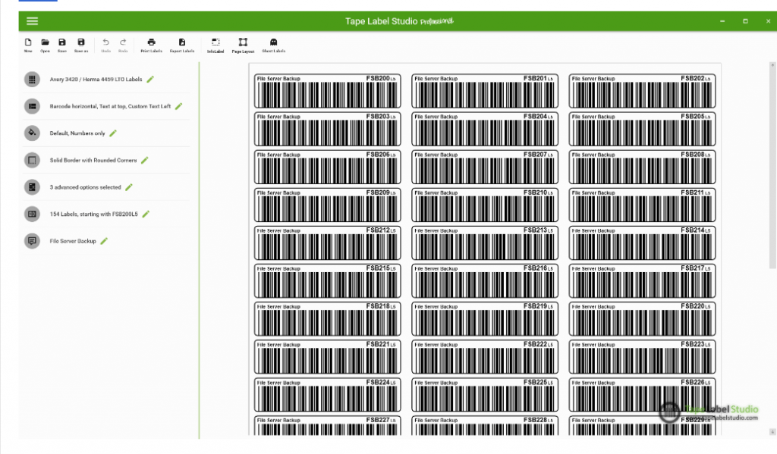Screen dimensions: 777x454
Task: Redo the last action
Action: click(x=123, y=45)
